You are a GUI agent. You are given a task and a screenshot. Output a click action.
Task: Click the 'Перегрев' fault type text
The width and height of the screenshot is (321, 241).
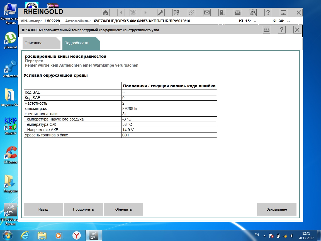point(34,61)
